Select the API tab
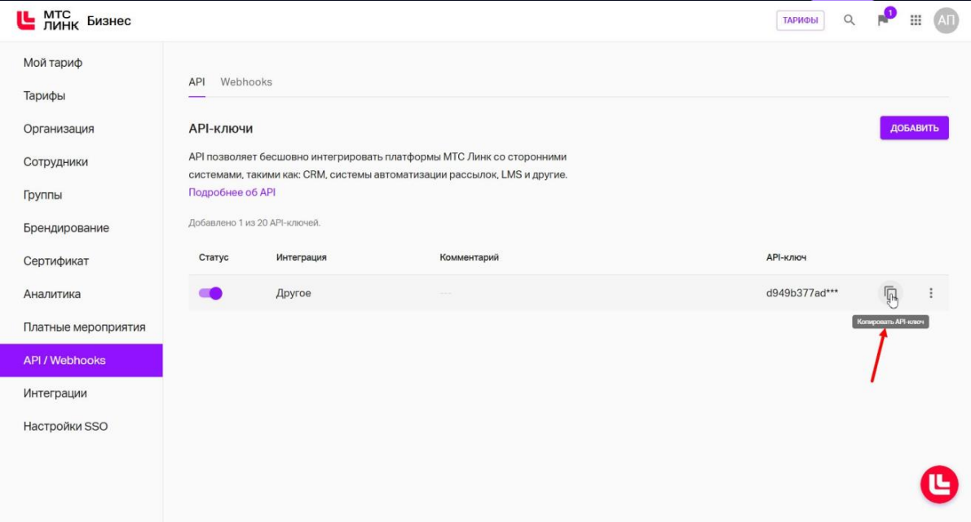971x522 pixels. pyautogui.click(x=196, y=82)
